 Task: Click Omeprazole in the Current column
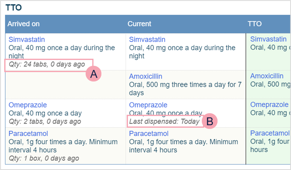148,105
